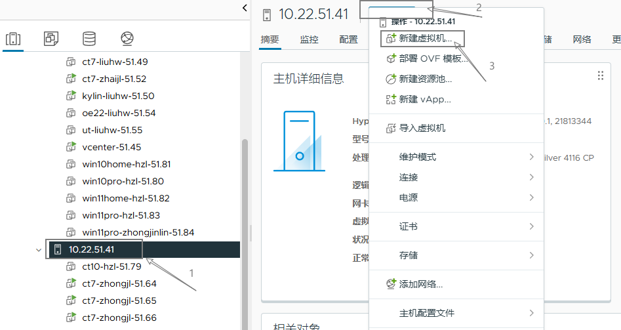This screenshot has height=330, width=621.
Task: Collapse the left navigation panel
Action: coord(245,7)
